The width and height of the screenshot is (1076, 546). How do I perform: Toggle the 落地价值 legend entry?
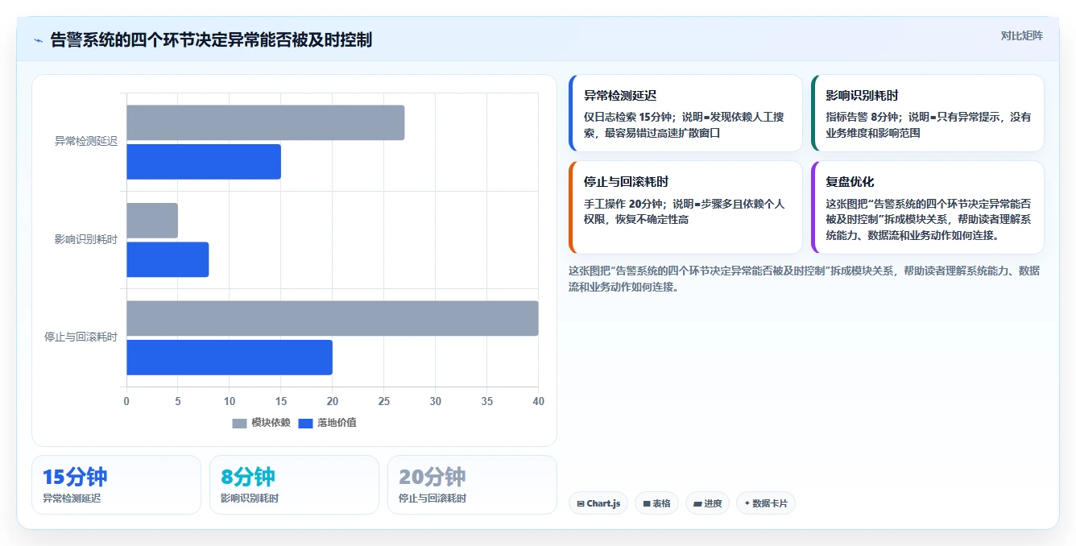tap(327, 423)
